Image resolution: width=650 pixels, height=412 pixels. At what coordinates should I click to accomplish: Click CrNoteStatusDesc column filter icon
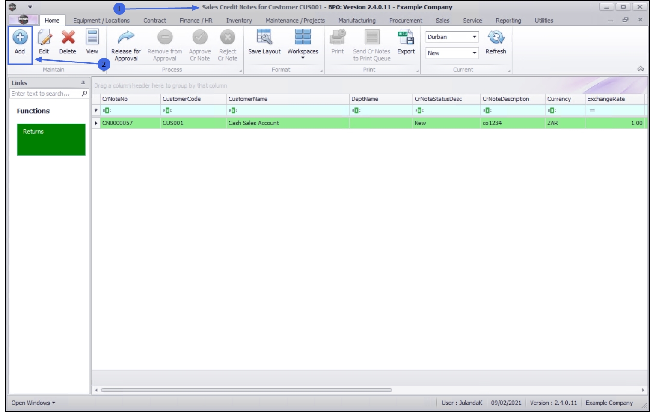coord(419,110)
